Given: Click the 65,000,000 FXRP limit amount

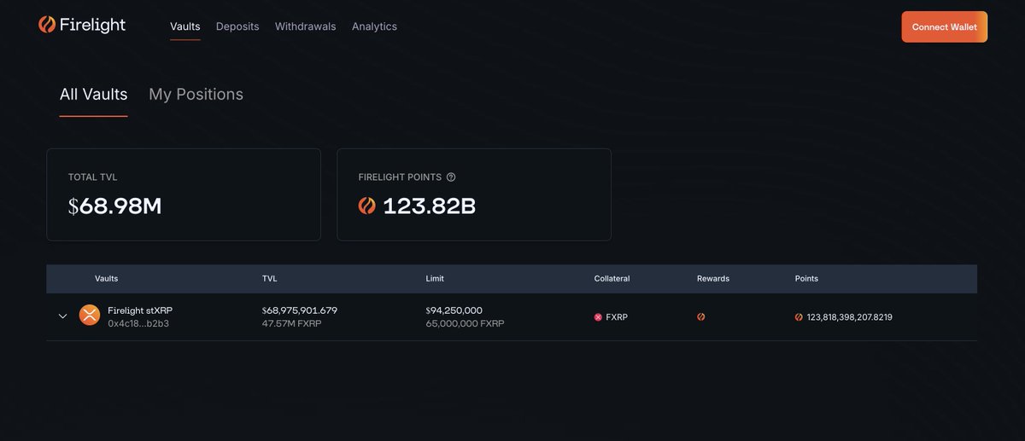Looking at the screenshot, I should coord(465,324).
